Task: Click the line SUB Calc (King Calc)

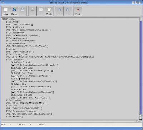Action: 22,68
